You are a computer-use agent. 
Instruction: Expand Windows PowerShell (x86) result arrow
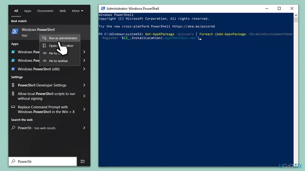point(84,69)
